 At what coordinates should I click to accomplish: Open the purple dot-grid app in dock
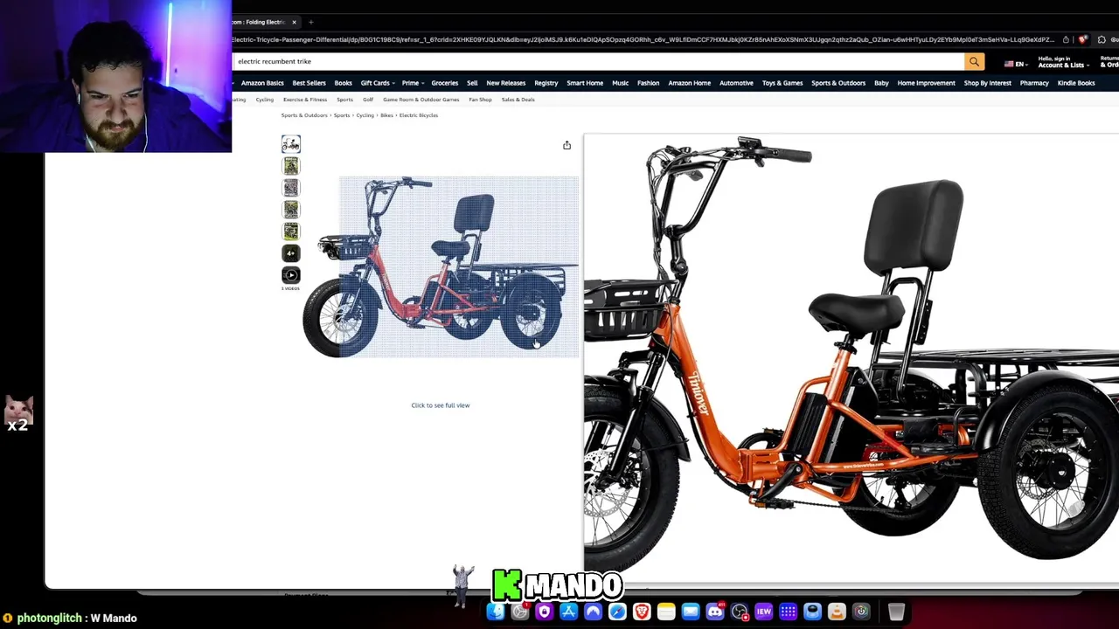pos(788,612)
